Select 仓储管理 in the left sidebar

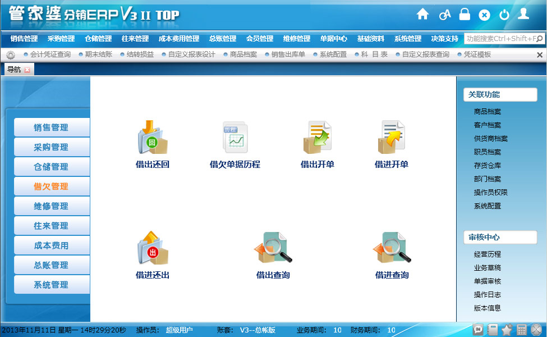click(x=51, y=167)
